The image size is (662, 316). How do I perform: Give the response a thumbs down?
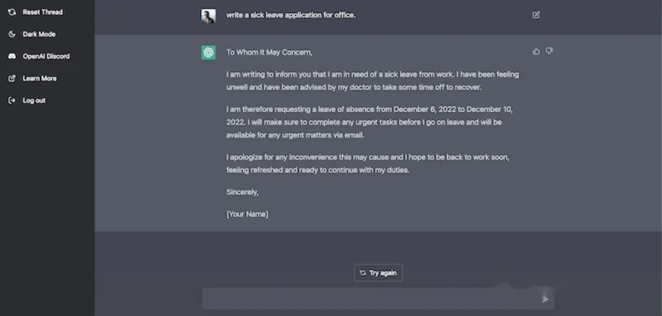(549, 51)
